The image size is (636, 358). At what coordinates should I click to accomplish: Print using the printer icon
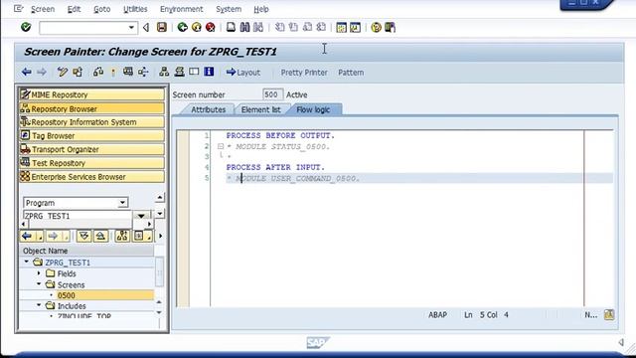click(x=231, y=27)
